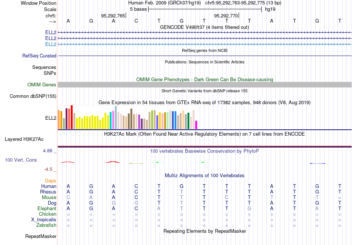This screenshot has width=352, height=245.
Task: Open the OMIM Gene Phenotypes track title
Action: point(205,79)
